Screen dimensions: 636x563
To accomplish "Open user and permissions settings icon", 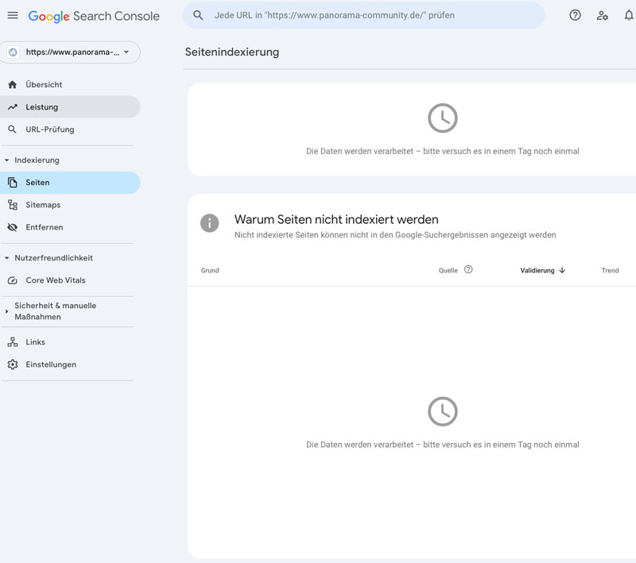I will point(602,15).
